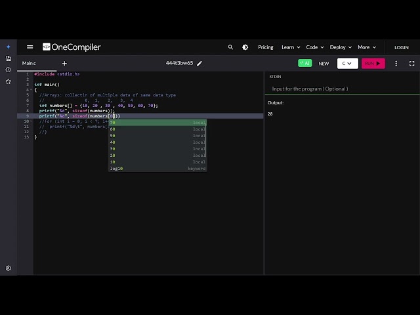Click the project name 444t3bw65
This screenshot has width=420, height=315.
point(179,63)
